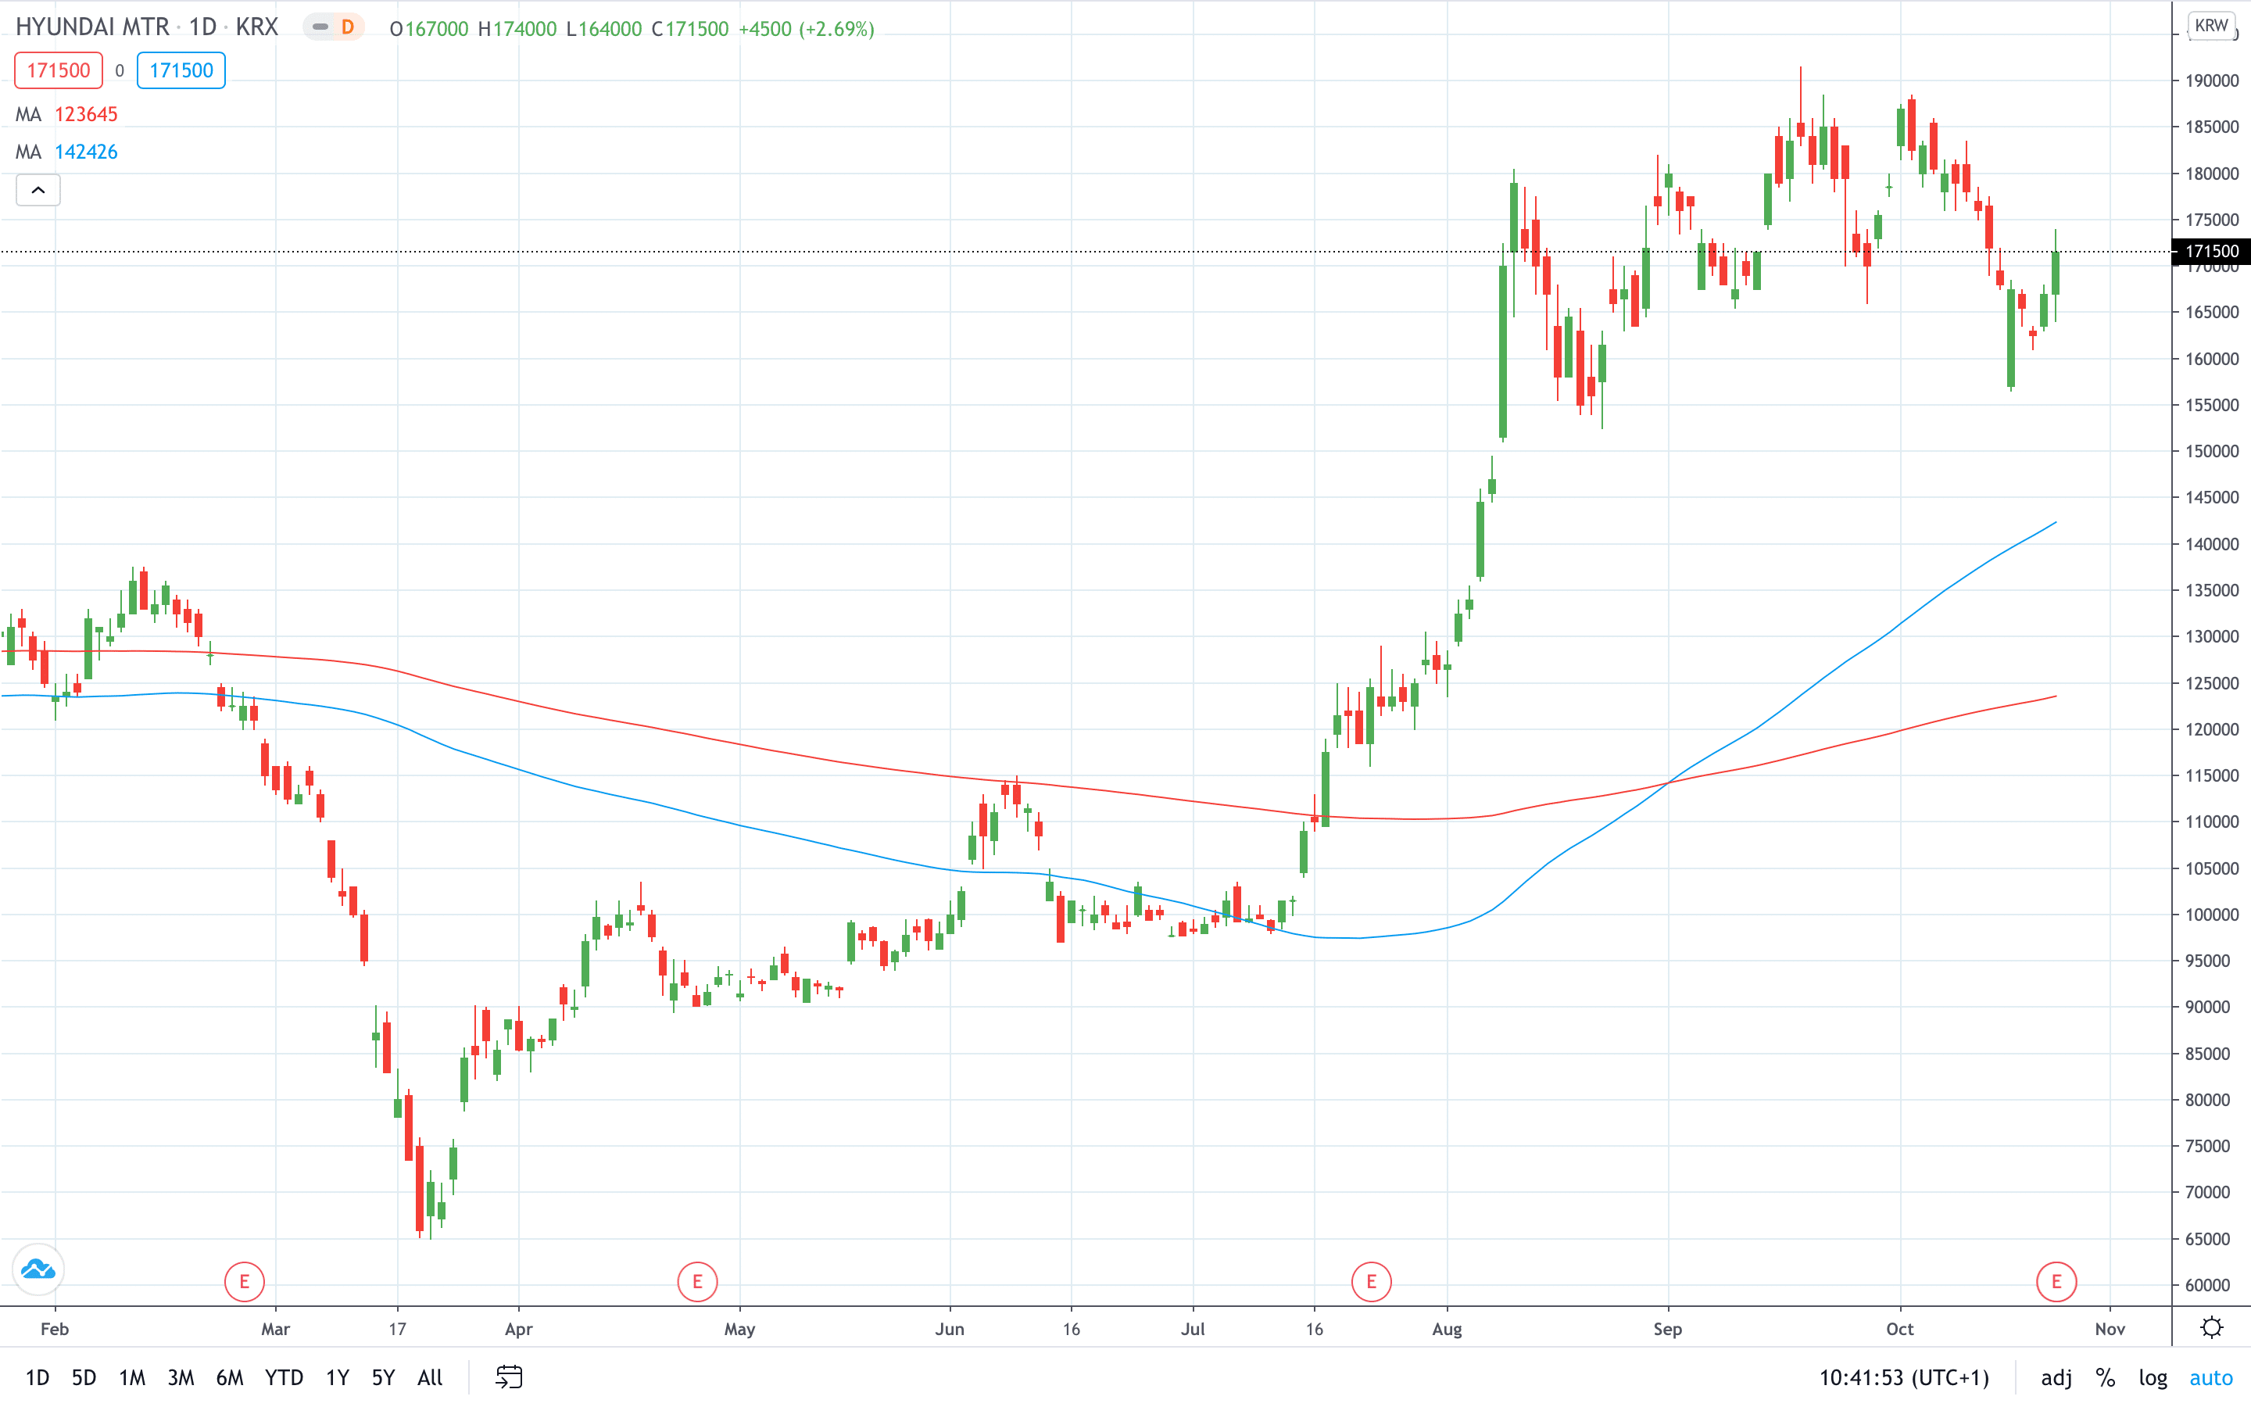The image size is (2251, 1407).
Task: Toggle logarithmic scale with the log control
Action: 2153,1378
